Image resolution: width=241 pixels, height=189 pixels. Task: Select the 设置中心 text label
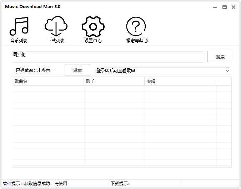[93, 41]
